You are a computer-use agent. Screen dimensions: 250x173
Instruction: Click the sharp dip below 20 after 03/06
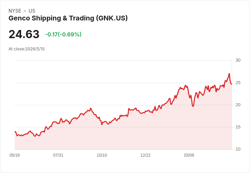[x=193, y=106]
